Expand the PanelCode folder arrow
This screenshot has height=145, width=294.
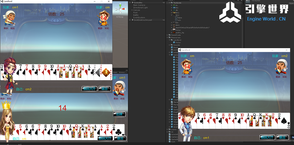tap(168, 35)
